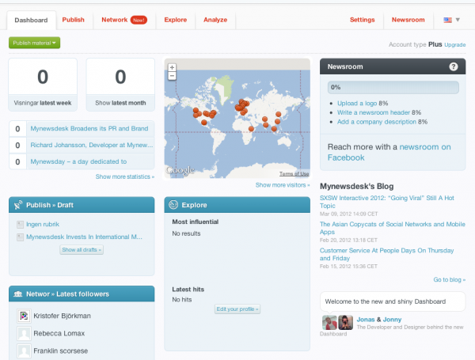
Task: Click the Edit your profile button
Action: point(237,309)
